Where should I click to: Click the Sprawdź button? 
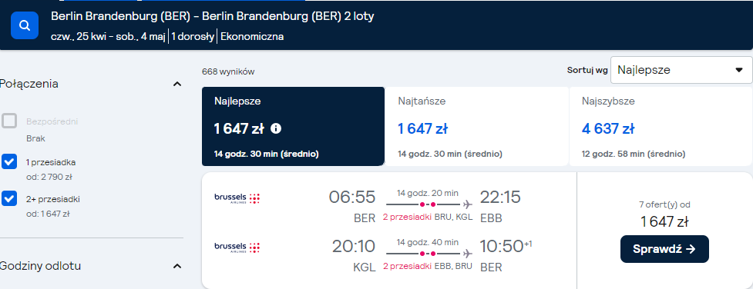coord(664,249)
